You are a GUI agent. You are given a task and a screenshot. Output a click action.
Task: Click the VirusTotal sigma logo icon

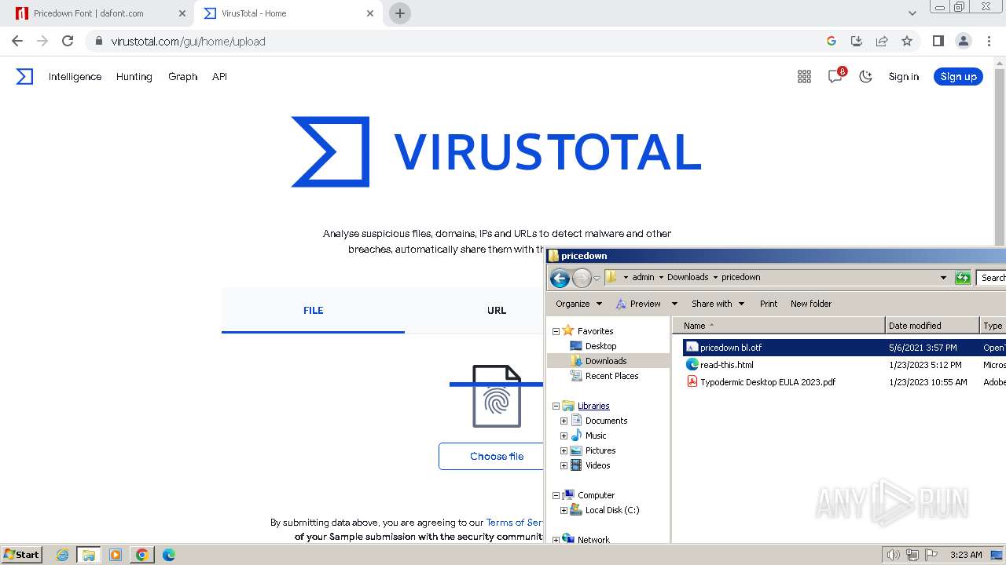click(x=24, y=76)
